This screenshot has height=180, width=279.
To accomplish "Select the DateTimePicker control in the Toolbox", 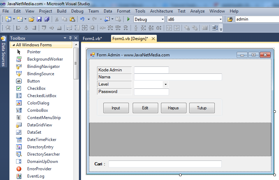I will click(42, 140).
